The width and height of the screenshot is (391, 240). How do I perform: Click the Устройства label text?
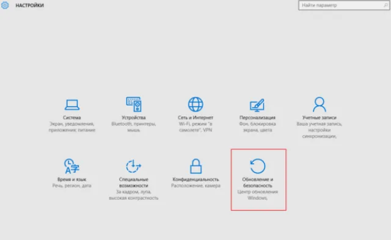[133, 118]
